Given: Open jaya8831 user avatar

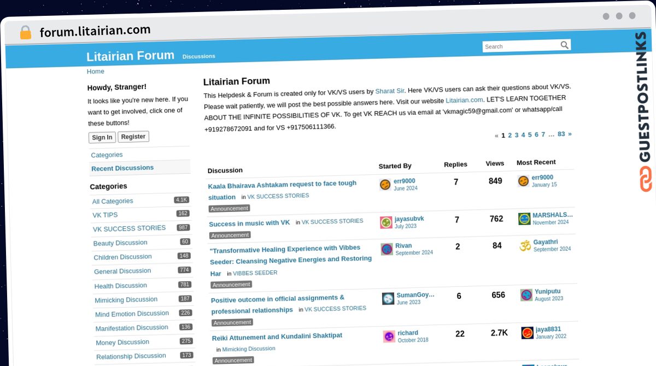Looking at the screenshot, I should tap(528, 333).
